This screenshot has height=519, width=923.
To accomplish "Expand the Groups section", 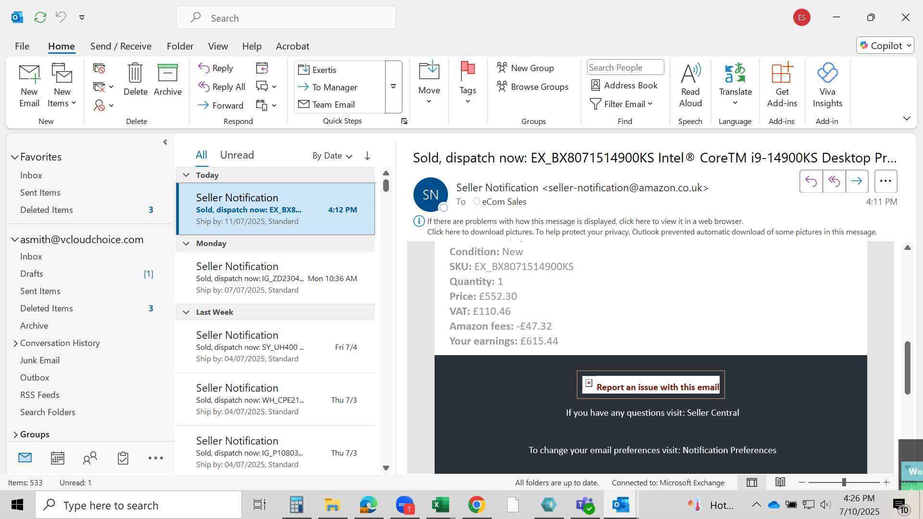I will (x=15, y=434).
